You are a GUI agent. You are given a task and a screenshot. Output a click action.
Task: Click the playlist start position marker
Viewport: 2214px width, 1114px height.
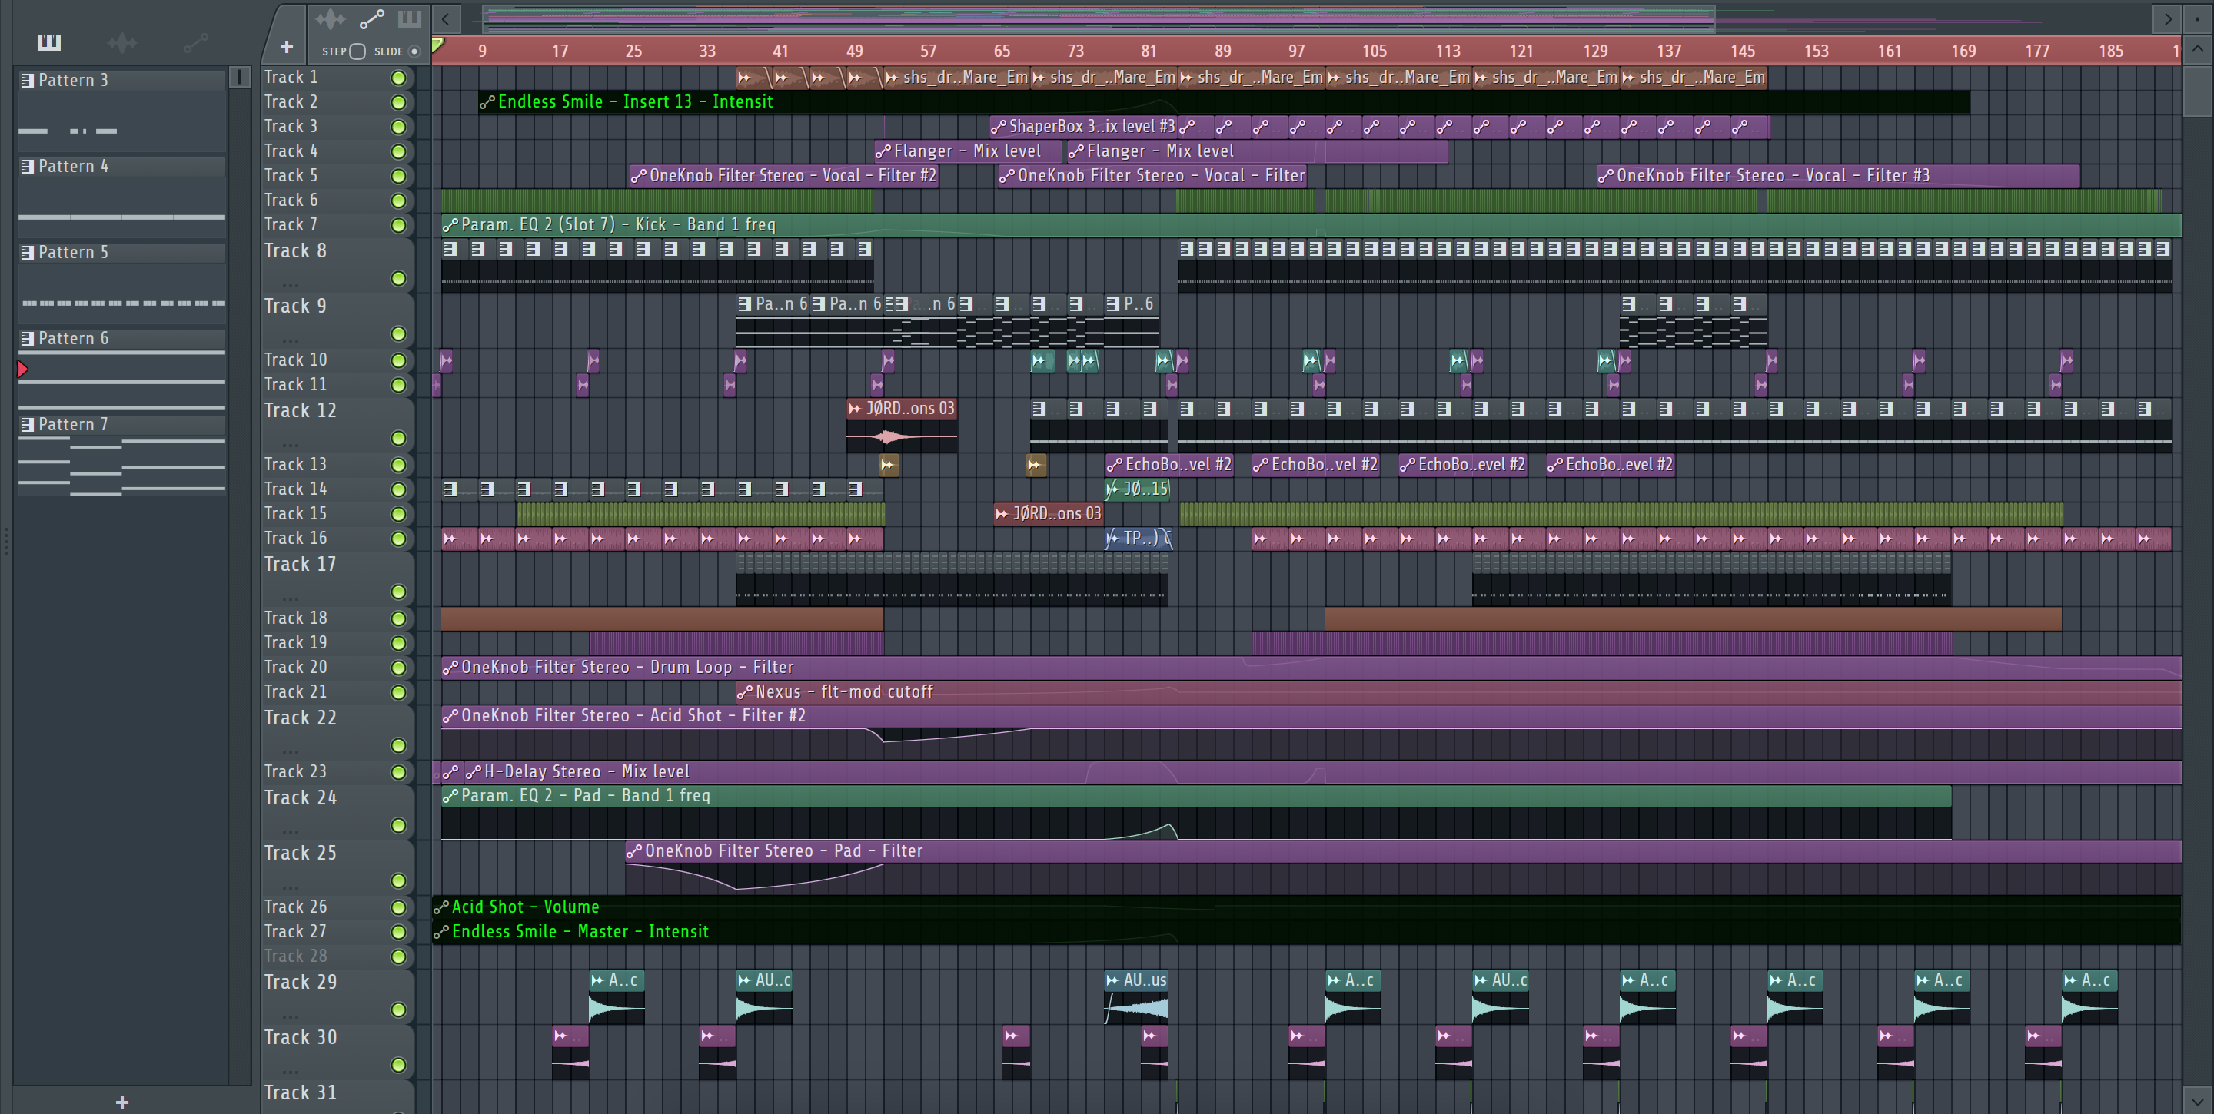(437, 45)
